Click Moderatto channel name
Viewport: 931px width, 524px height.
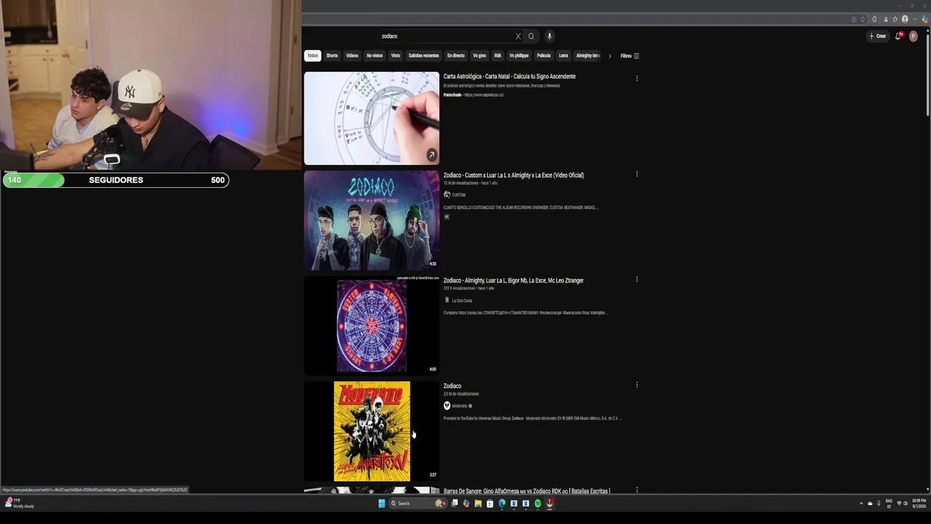point(460,406)
